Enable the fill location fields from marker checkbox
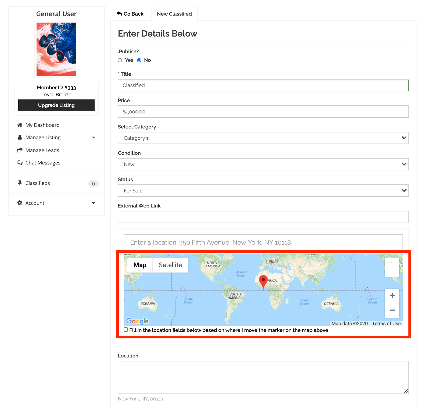Viewport: 431px width, 408px height. coord(125,330)
